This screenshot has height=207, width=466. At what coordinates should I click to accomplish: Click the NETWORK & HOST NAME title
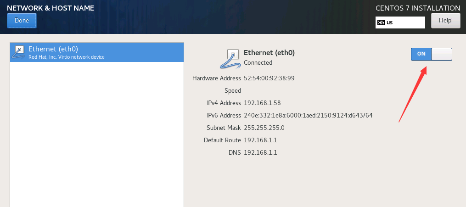tap(51, 8)
